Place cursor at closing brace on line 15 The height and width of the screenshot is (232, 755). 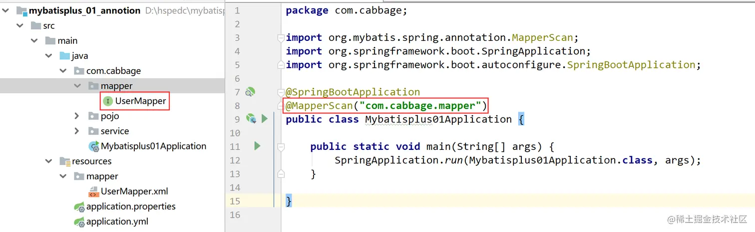[x=289, y=201]
